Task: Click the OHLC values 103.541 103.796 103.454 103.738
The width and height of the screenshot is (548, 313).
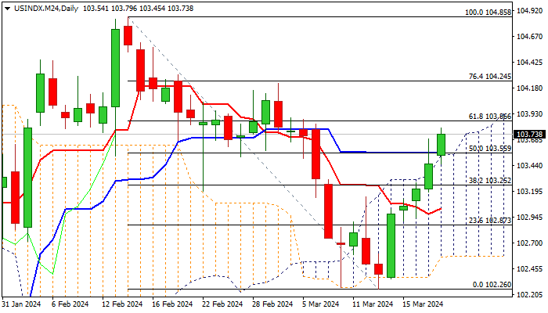Action: (138, 9)
